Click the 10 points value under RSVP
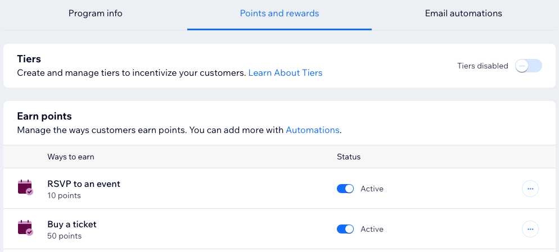The height and width of the screenshot is (252, 559). tap(64, 196)
